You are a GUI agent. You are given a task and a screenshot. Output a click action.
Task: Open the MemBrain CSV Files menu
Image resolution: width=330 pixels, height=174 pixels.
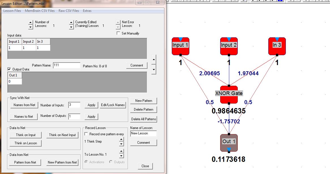pyautogui.click(x=40, y=11)
